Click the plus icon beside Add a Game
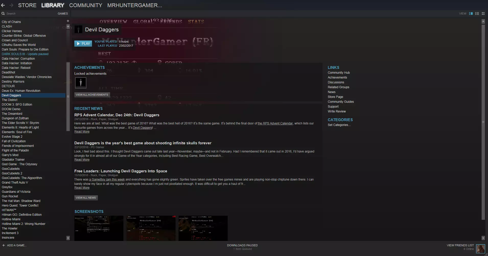This screenshot has height=256, width=488. click(4, 245)
